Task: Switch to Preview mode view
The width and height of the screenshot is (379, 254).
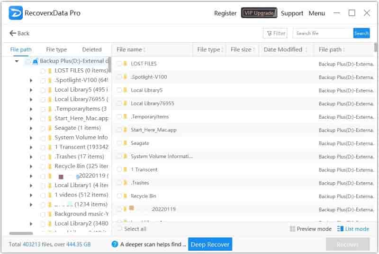Action: click(x=311, y=229)
